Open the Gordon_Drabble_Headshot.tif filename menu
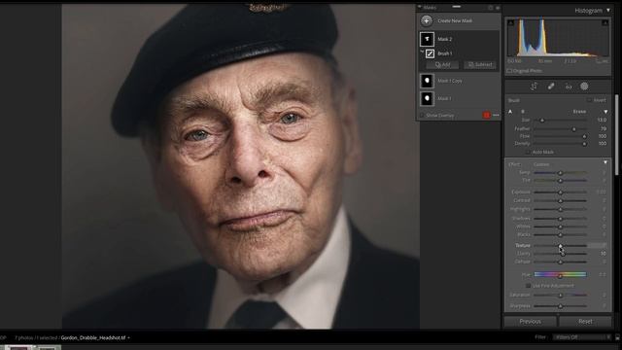The width and height of the screenshot is (622, 350). click(x=95, y=337)
